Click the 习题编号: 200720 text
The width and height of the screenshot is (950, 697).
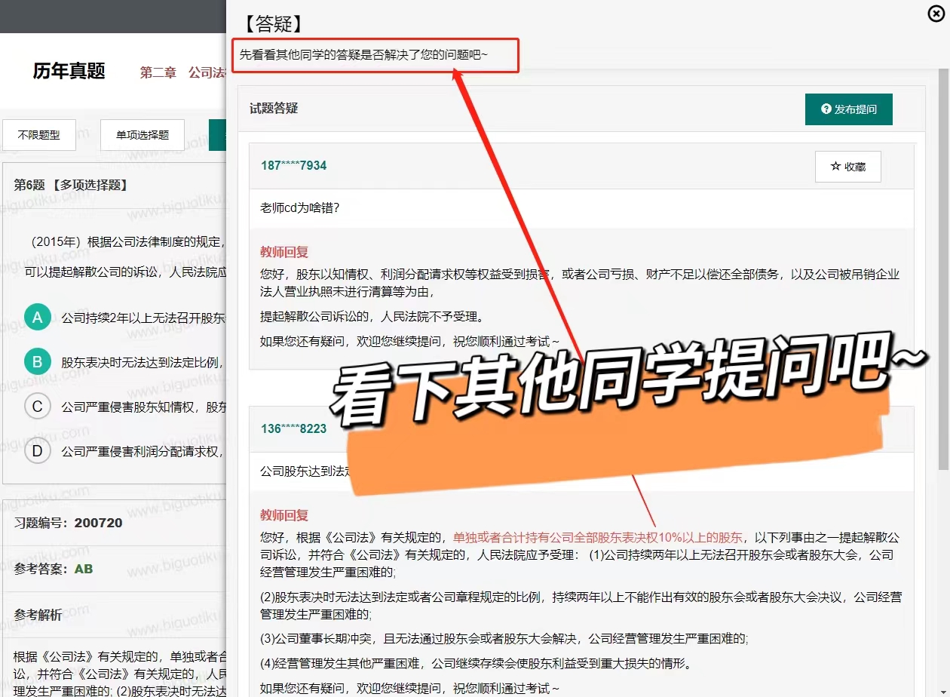pos(68,523)
